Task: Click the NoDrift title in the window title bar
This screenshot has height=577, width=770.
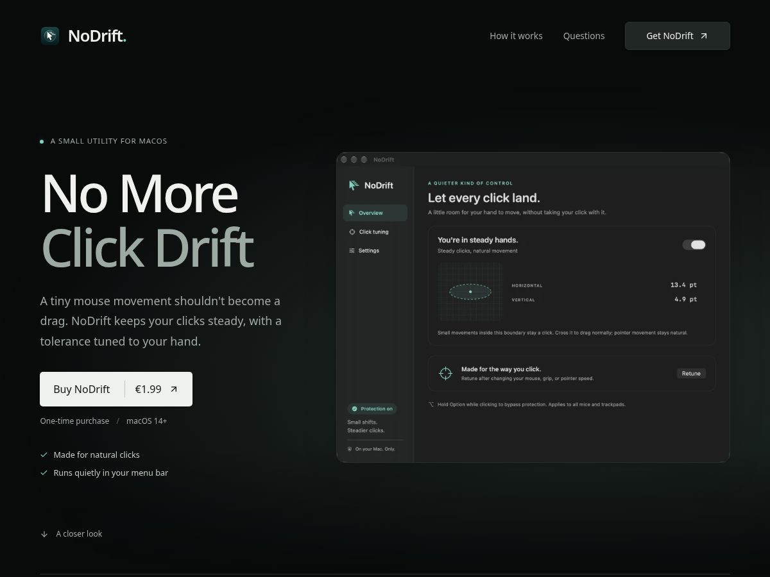Action: (384, 160)
